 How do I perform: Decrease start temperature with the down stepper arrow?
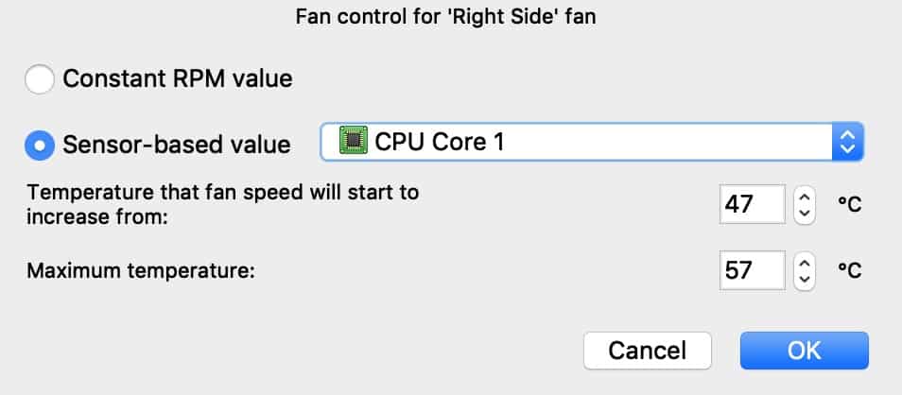pos(805,214)
